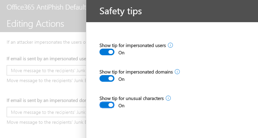Open the impersonated domain action dropdown
This screenshot has height=138, width=258.
[46, 112]
